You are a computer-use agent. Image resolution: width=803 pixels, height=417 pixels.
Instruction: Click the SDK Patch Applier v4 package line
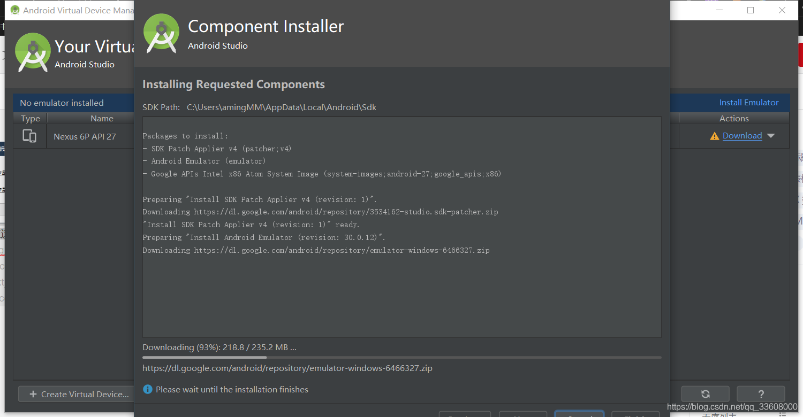coord(217,149)
